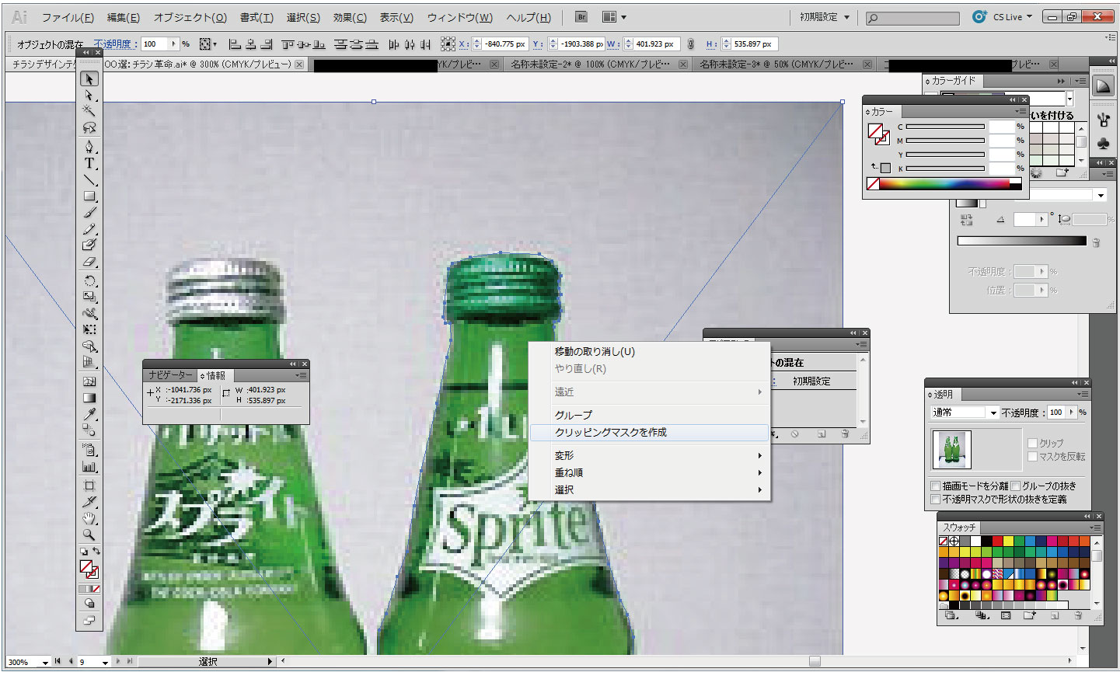Viewport: 1120px width, 679px height.
Task: Click the 不透明度 link in control bar
Action: [115, 44]
